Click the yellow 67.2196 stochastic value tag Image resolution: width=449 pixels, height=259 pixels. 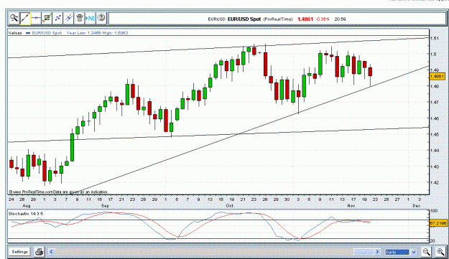[x=438, y=223]
